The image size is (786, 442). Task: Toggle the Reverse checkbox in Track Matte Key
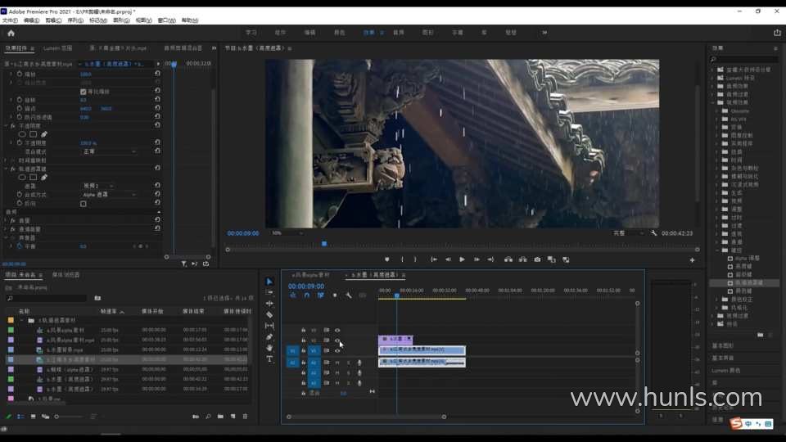click(83, 204)
